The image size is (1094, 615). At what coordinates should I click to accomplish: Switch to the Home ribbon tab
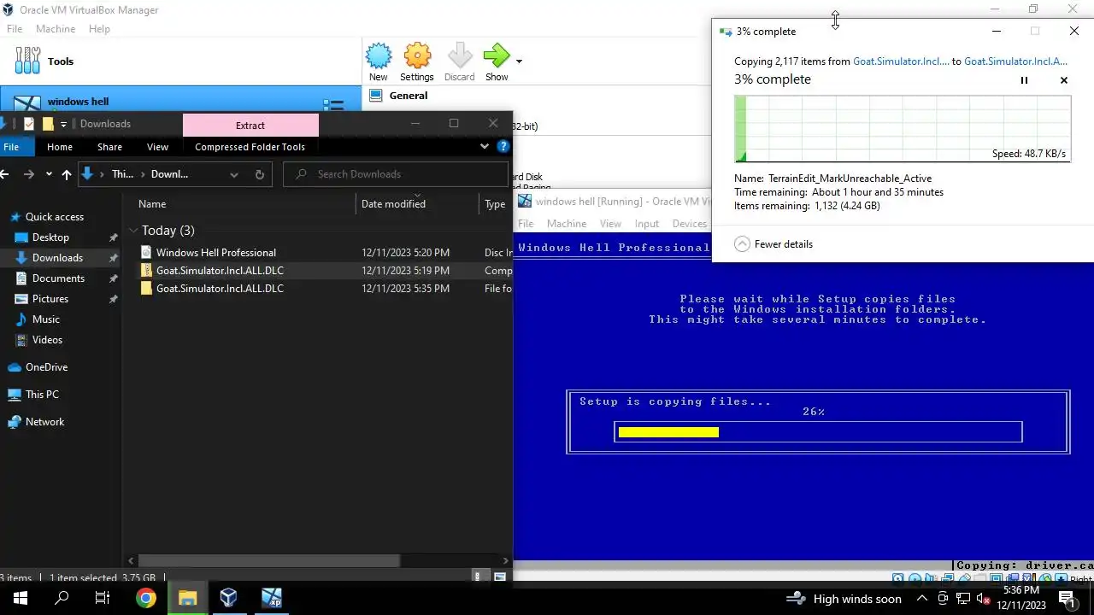(60, 147)
